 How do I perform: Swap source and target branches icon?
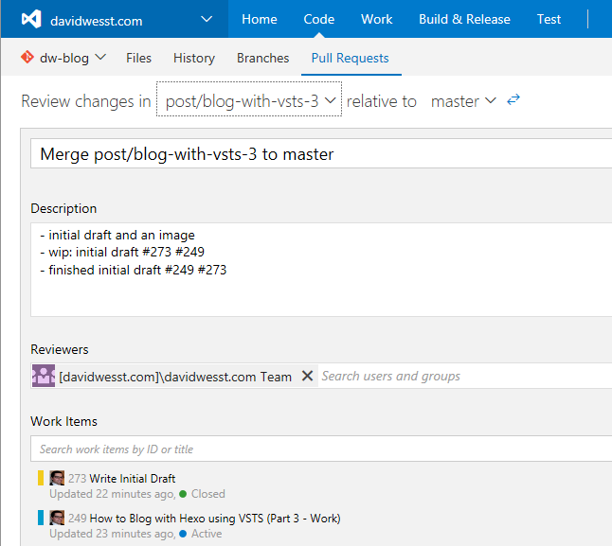(513, 99)
